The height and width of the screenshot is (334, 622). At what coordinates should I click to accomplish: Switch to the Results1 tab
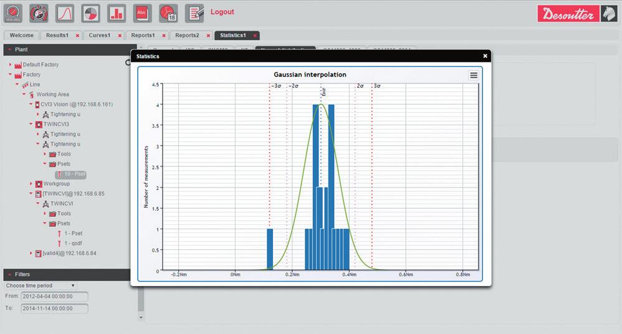point(57,36)
